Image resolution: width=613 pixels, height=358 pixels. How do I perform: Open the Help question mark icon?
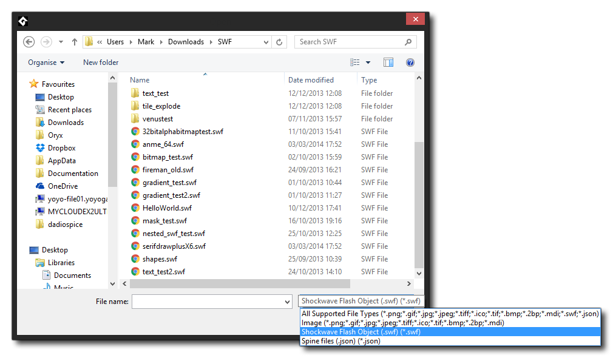point(410,62)
